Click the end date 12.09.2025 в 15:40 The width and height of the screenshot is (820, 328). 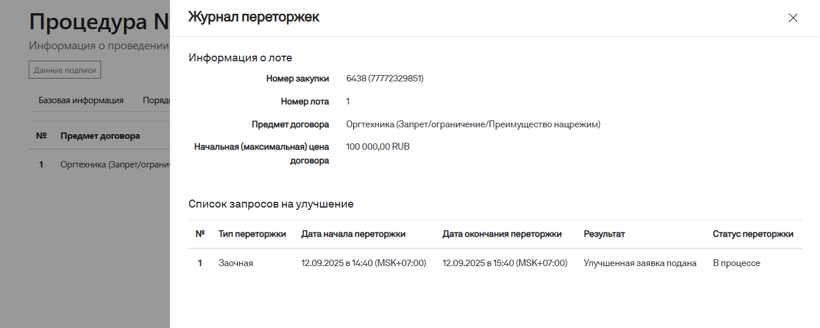505,263
